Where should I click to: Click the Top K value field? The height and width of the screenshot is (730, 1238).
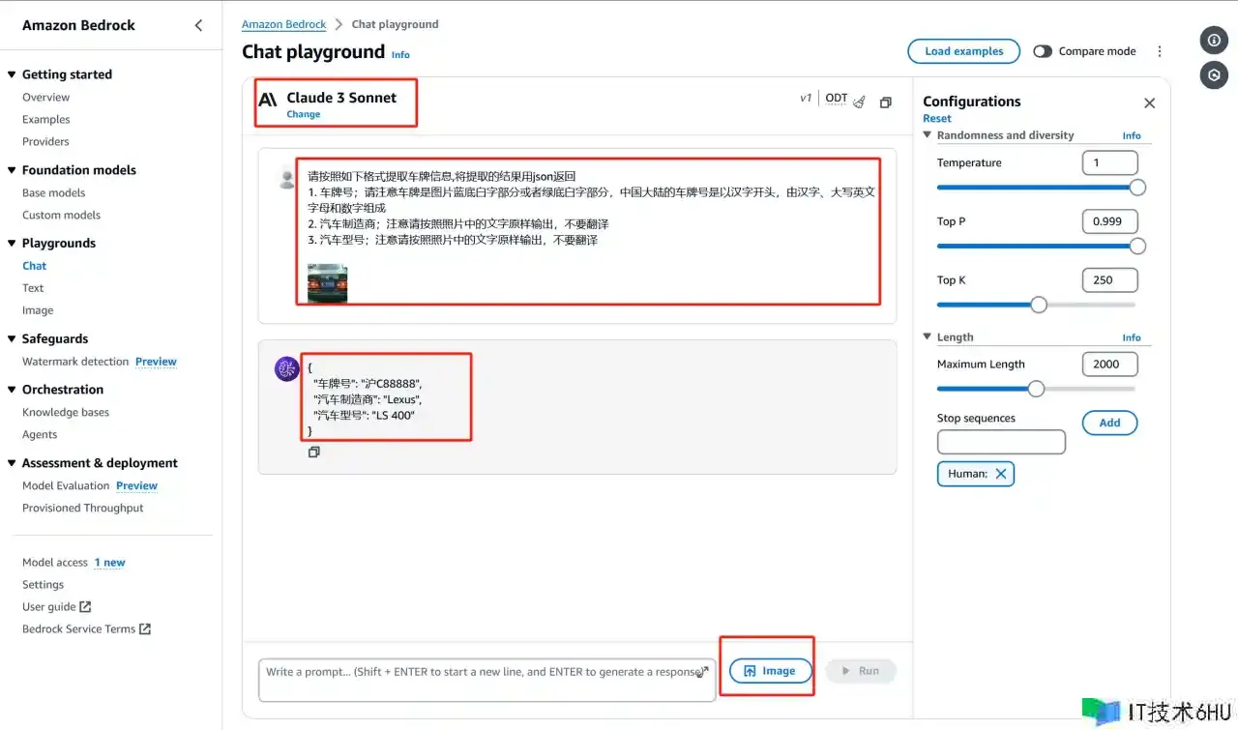pos(1109,280)
